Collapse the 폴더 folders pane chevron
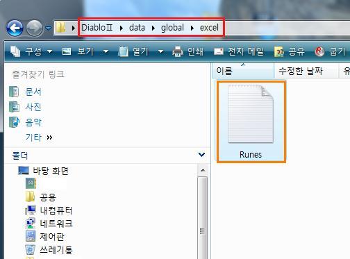This screenshot has width=350, height=259. [x=201, y=154]
